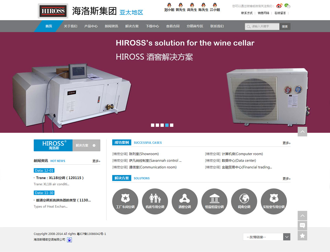Chat with 刘小姐 via QQ icon

[169, 5]
